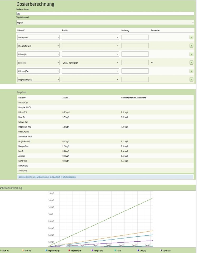The height and width of the screenshot is (253, 197).
Task: Click the x button beside Kalium row
Action: [x=191, y=54]
